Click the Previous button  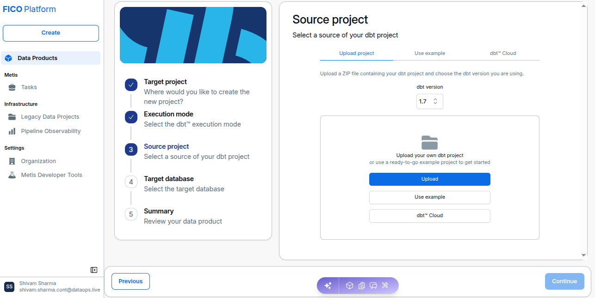pyautogui.click(x=130, y=281)
